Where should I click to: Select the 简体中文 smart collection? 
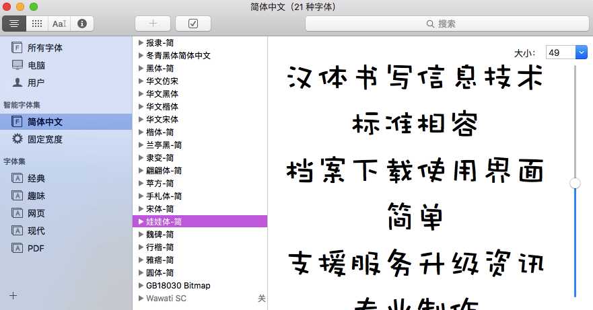[66, 122]
